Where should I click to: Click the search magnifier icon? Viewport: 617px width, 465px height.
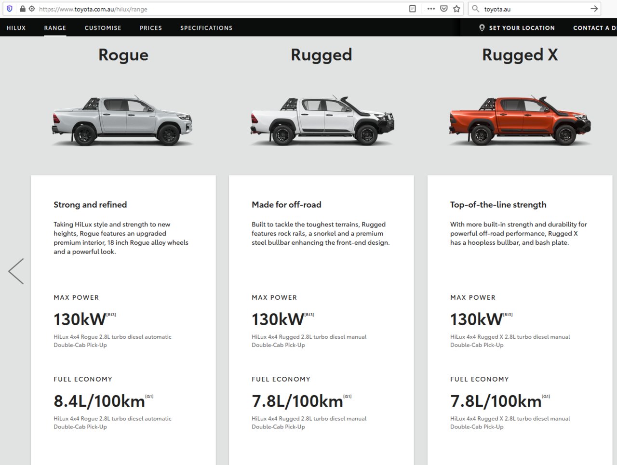click(476, 9)
